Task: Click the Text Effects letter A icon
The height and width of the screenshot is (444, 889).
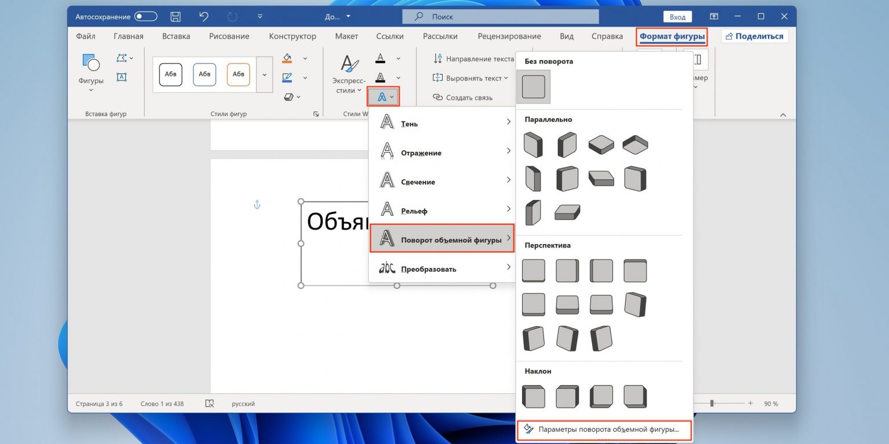Action: (382, 97)
